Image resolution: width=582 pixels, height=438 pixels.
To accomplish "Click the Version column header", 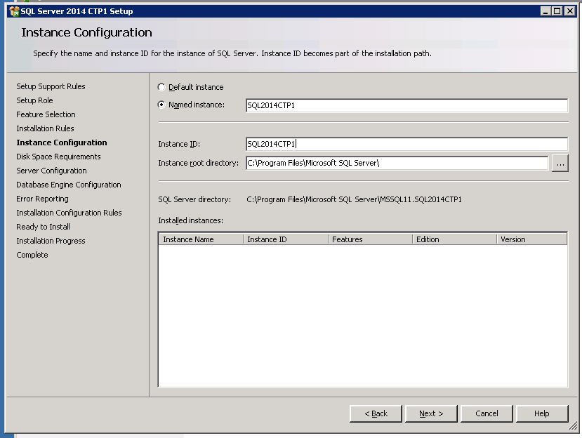I will pyautogui.click(x=531, y=239).
